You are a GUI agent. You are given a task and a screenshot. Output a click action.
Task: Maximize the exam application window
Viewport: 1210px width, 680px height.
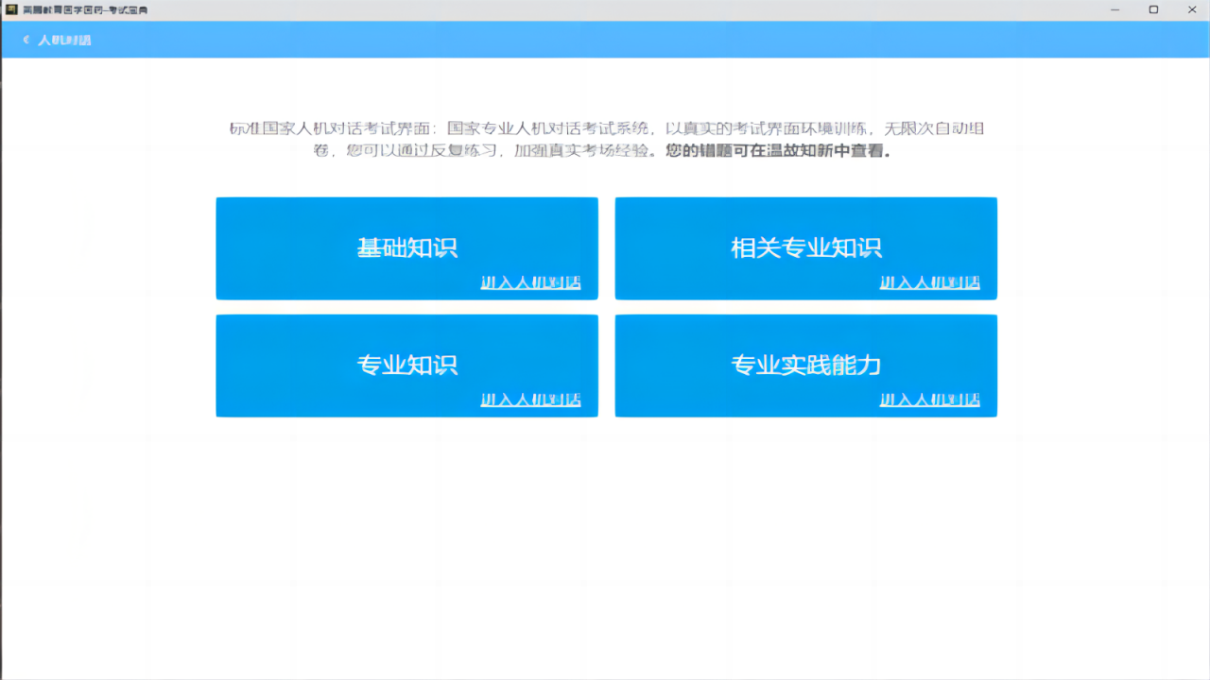1153,9
